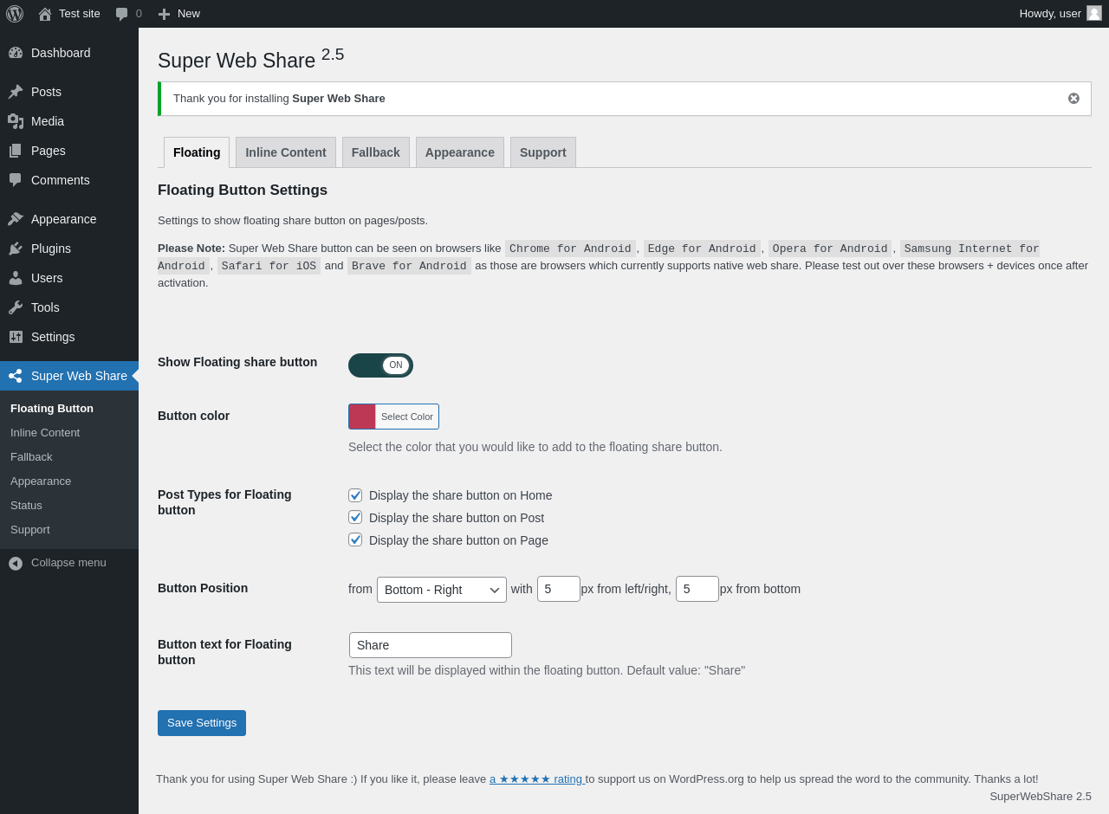Click the red button color swatch

coord(362,417)
